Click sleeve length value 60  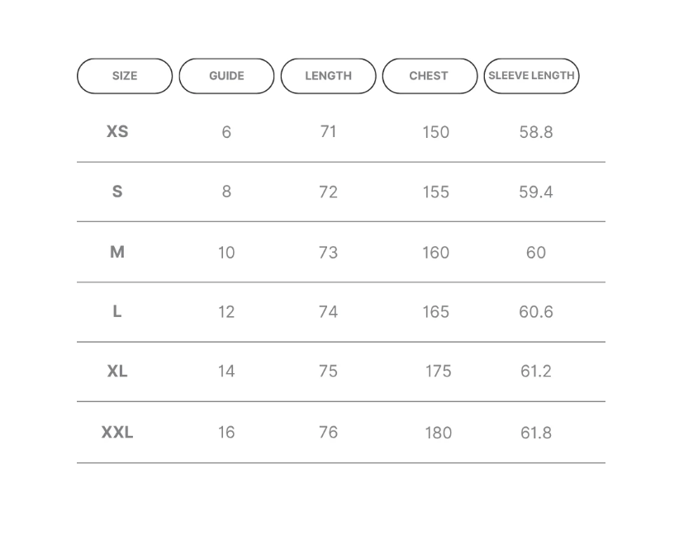[536, 253]
